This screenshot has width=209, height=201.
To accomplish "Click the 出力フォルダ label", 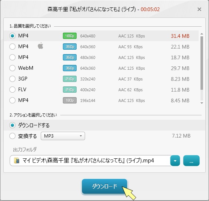I will tap(25, 149).
